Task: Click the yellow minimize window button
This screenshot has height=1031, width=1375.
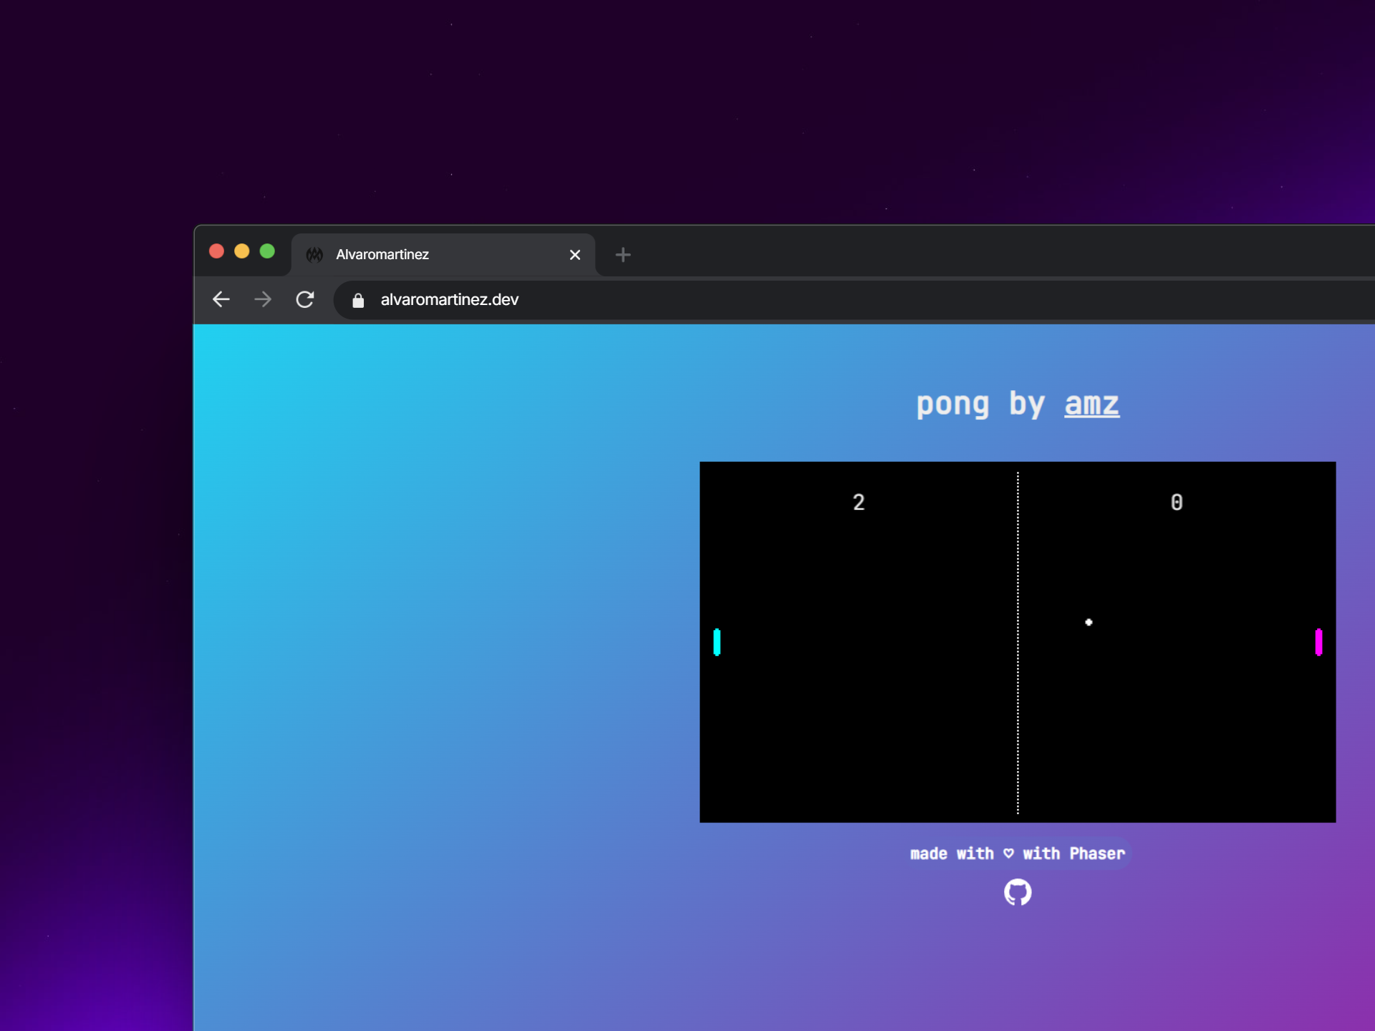Action: point(242,251)
